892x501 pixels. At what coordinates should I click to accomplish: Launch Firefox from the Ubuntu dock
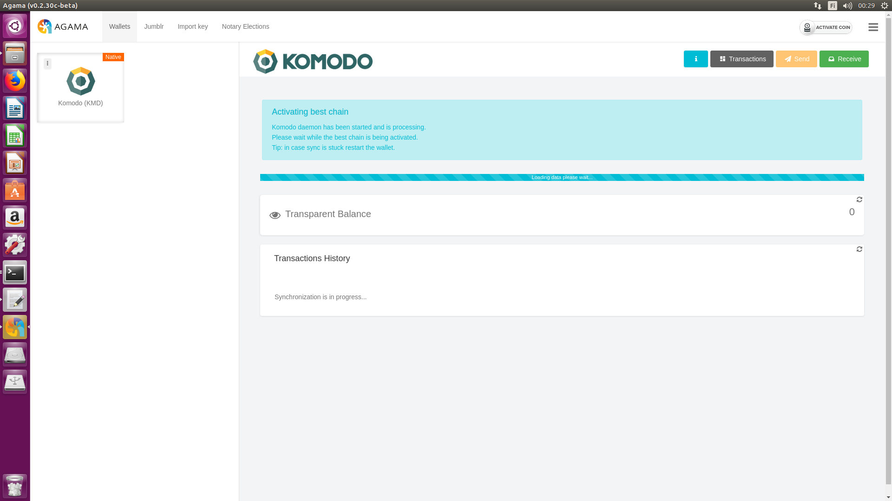tap(15, 81)
